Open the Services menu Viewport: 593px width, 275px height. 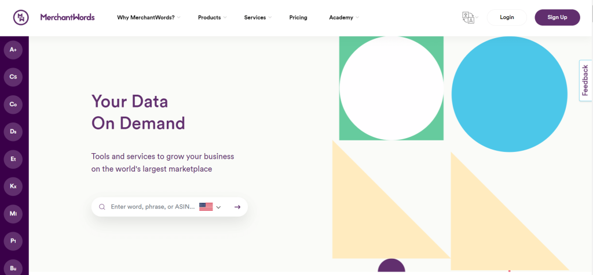pyautogui.click(x=258, y=17)
